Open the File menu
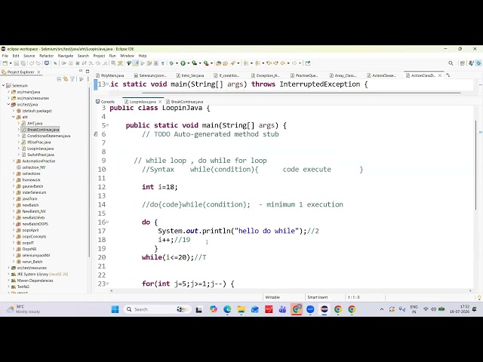Screen dimensions: 483x362 click(x=5, y=56)
